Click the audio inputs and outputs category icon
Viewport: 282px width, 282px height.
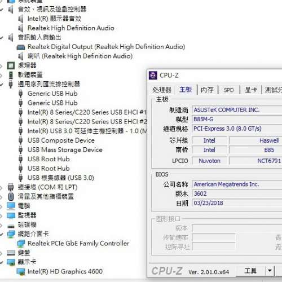(x=11, y=37)
